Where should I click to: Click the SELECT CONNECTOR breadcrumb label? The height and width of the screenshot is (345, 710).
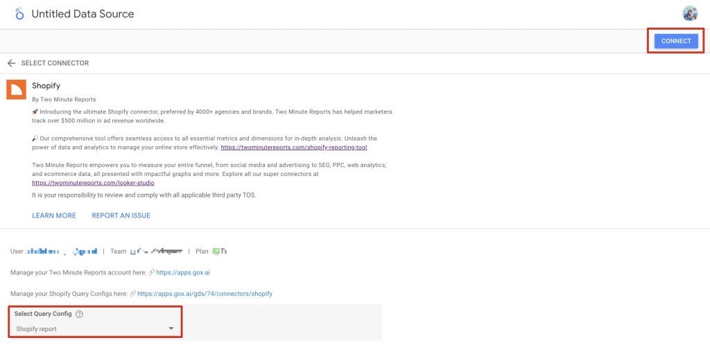pos(55,63)
